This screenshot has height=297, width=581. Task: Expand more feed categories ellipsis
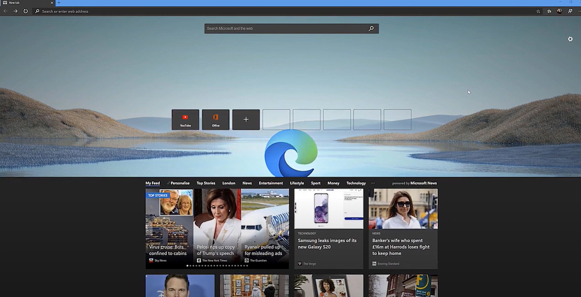click(373, 183)
